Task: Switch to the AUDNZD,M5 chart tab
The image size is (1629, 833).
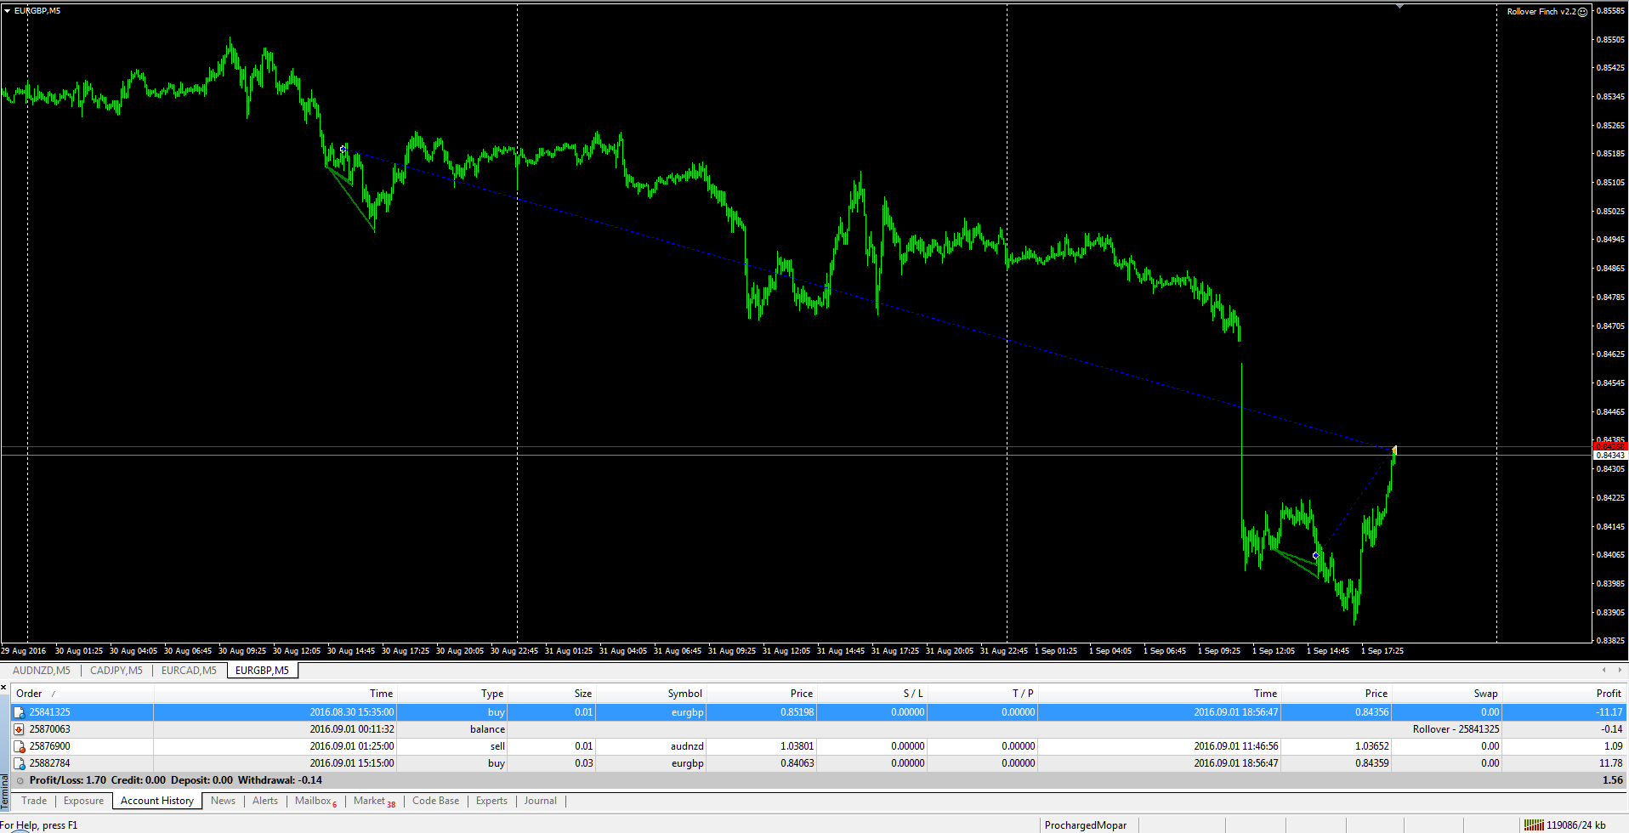Action: (42, 671)
